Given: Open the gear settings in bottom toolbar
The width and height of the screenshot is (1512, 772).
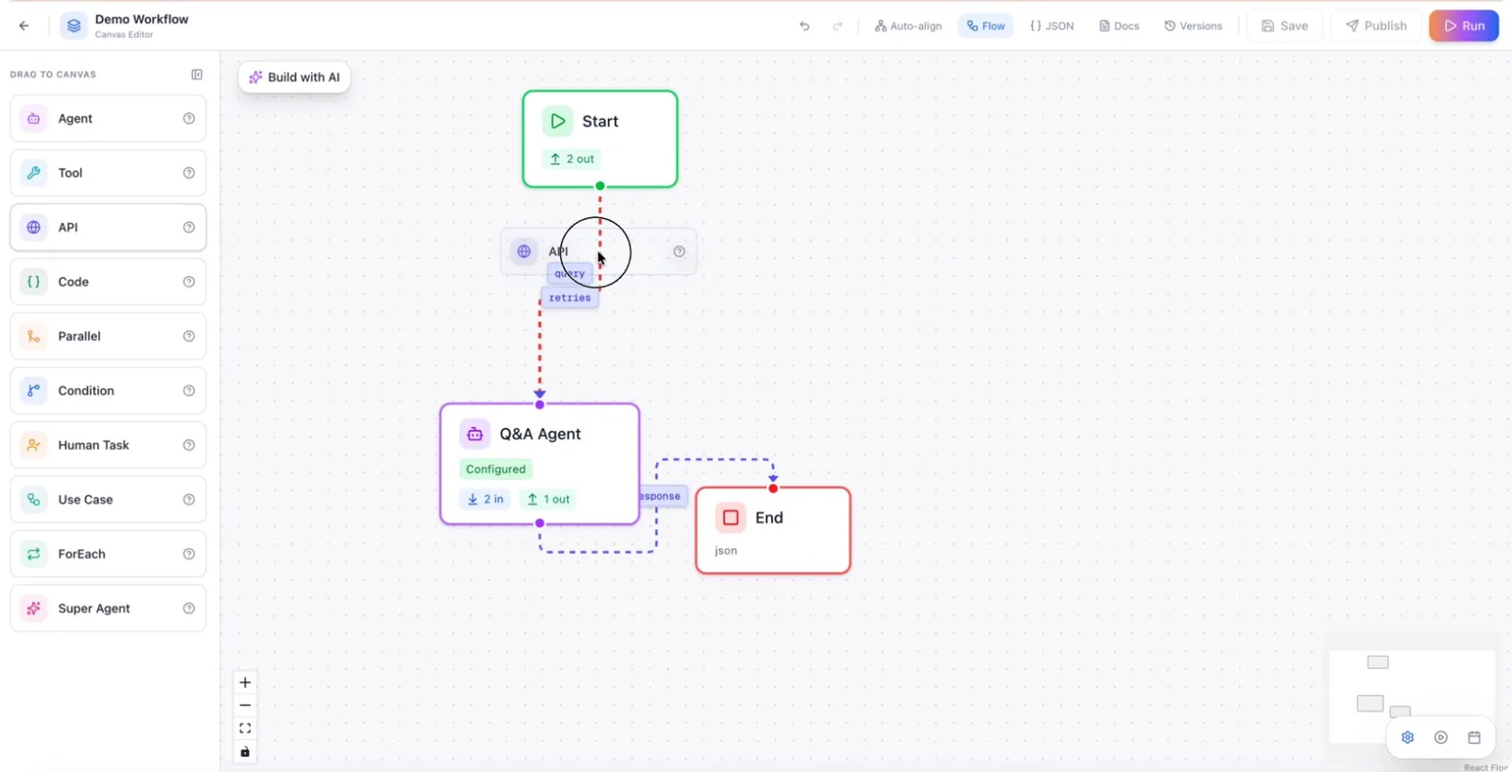Looking at the screenshot, I should pyautogui.click(x=1407, y=737).
